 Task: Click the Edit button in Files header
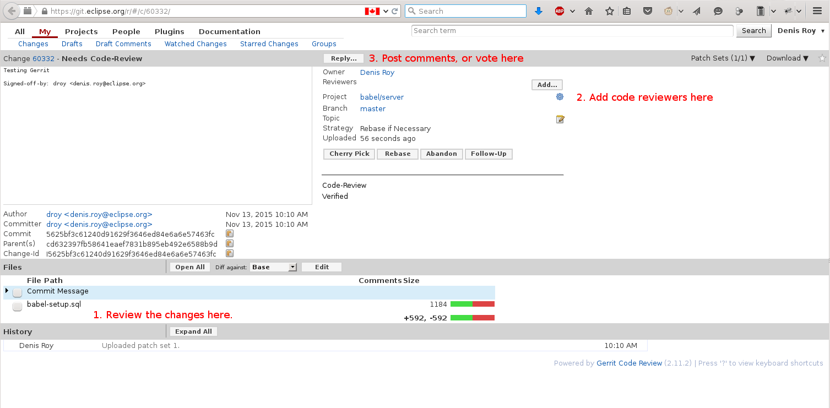(322, 267)
